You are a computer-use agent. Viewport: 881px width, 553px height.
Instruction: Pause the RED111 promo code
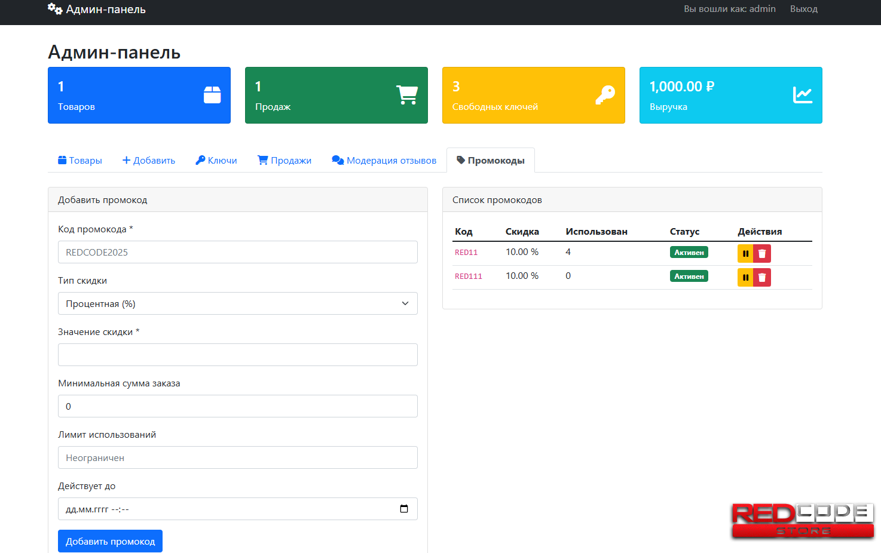pyautogui.click(x=745, y=278)
